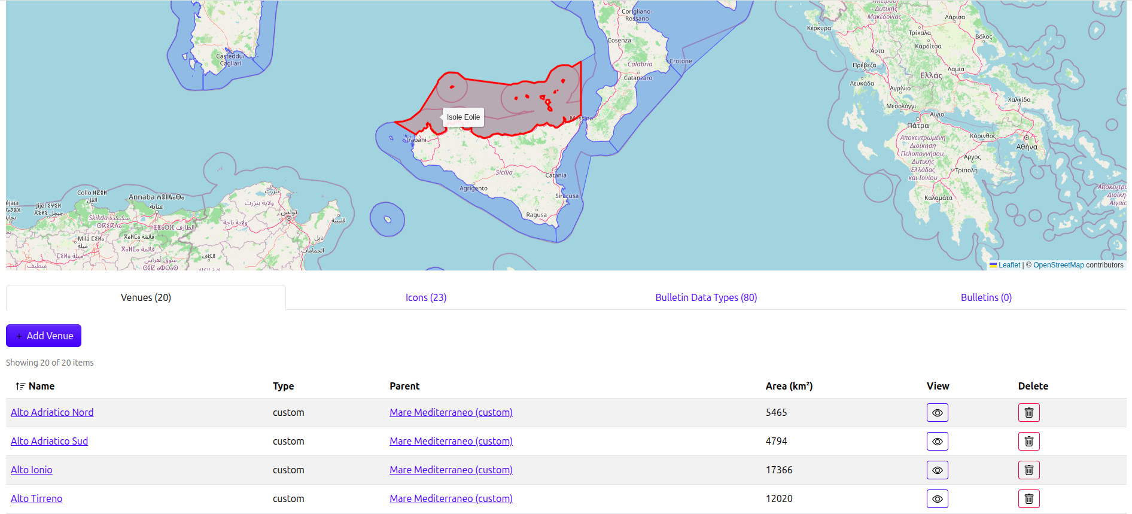Switch to the Venues (20) tab
Image resolution: width=1132 pixels, height=514 pixels.
pyautogui.click(x=146, y=297)
